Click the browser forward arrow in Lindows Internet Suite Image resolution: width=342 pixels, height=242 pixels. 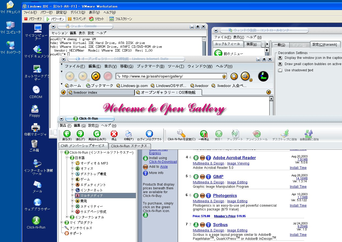(x=83, y=76)
